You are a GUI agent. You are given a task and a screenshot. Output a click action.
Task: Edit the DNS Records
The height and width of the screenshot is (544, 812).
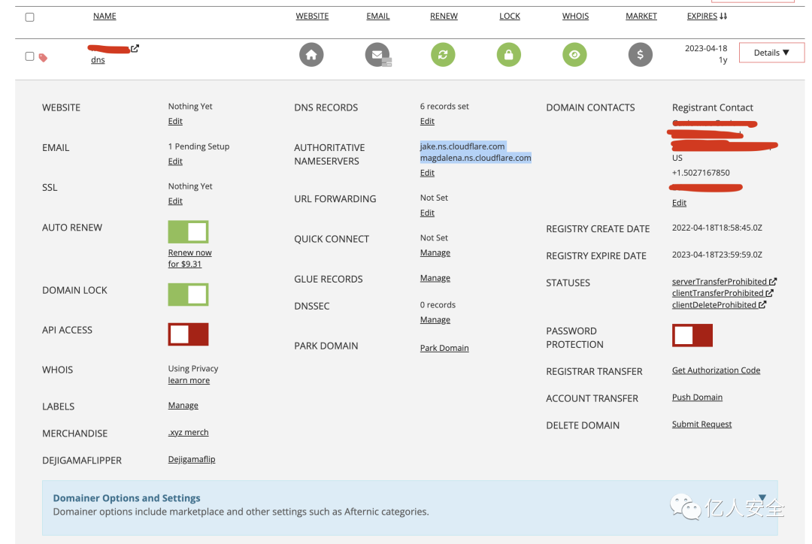coord(427,121)
